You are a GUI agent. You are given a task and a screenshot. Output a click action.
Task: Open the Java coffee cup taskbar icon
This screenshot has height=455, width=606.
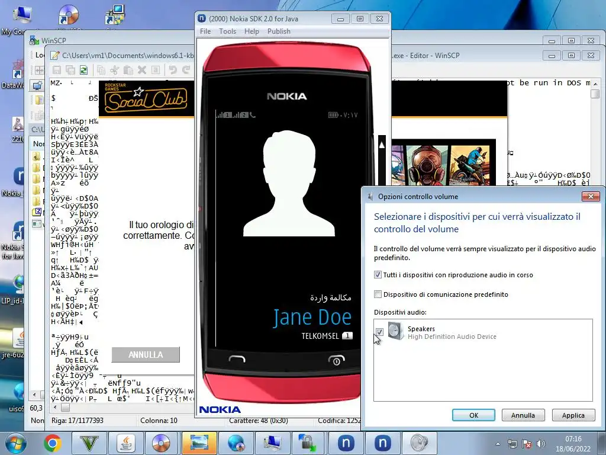point(125,443)
